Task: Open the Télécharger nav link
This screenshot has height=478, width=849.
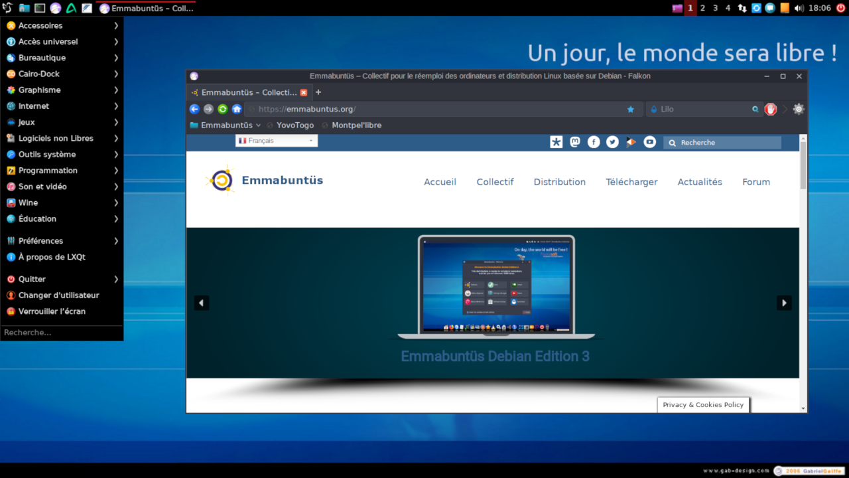Action: tap(631, 182)
